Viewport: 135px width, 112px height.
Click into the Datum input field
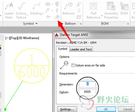[87, 92]
